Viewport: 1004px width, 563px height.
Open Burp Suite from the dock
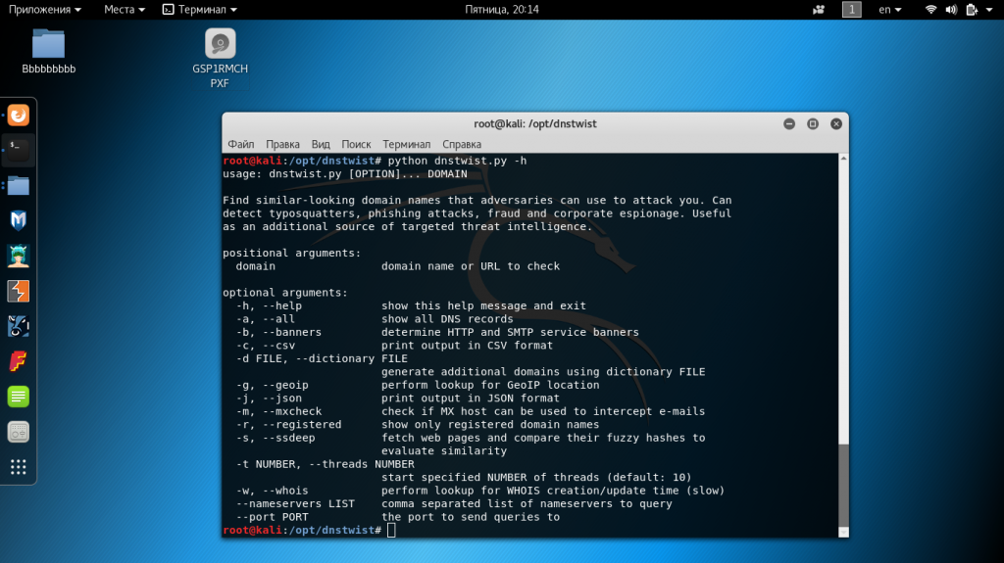[x=19, y=292]
